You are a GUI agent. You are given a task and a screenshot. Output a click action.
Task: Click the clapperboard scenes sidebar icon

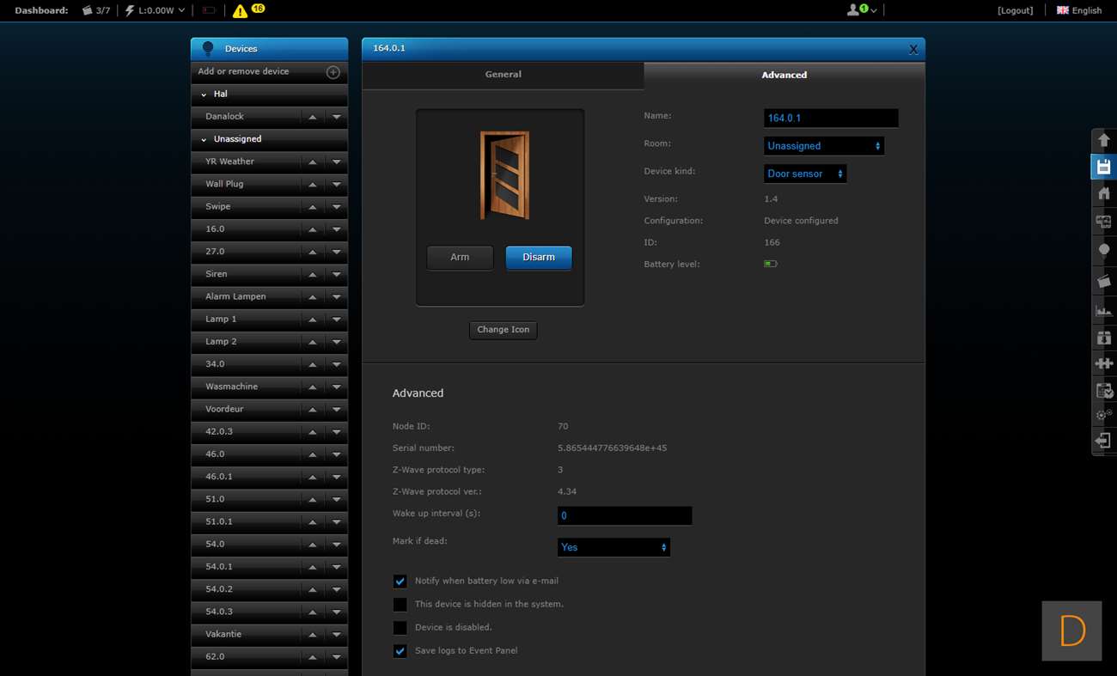[x=1104, y=281]
